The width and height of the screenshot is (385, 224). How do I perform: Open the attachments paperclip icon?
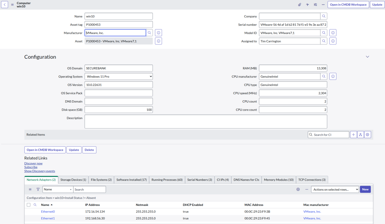[x=300, y=5]
